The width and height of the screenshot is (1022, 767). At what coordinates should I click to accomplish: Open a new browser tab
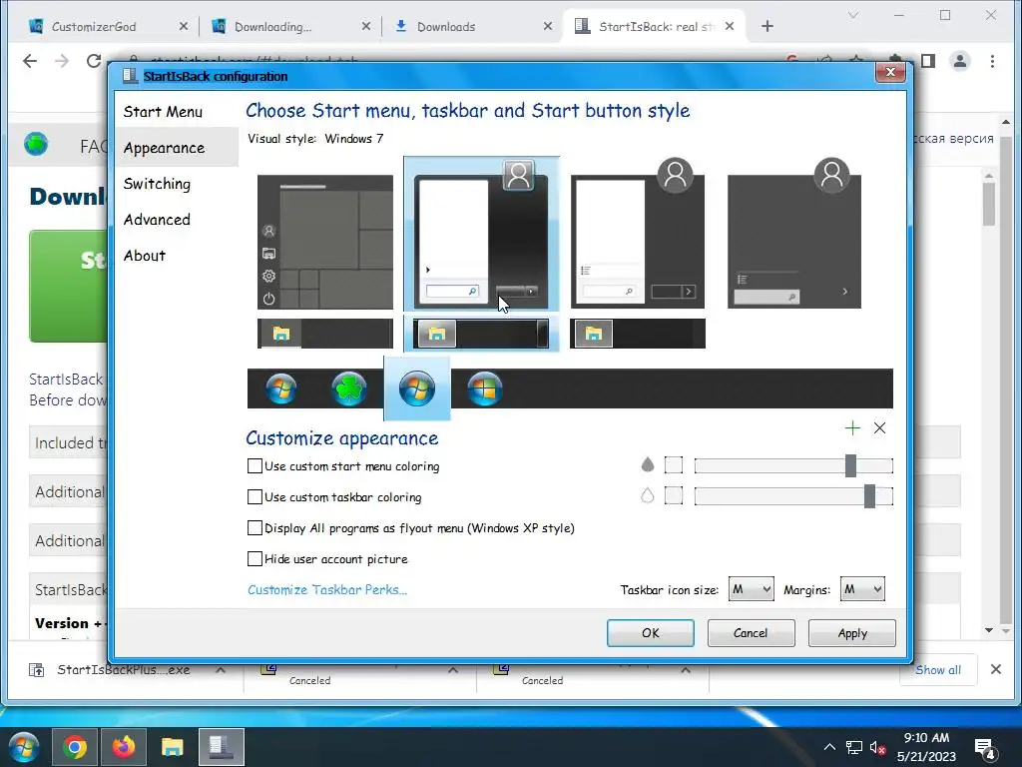pos(767,26)
